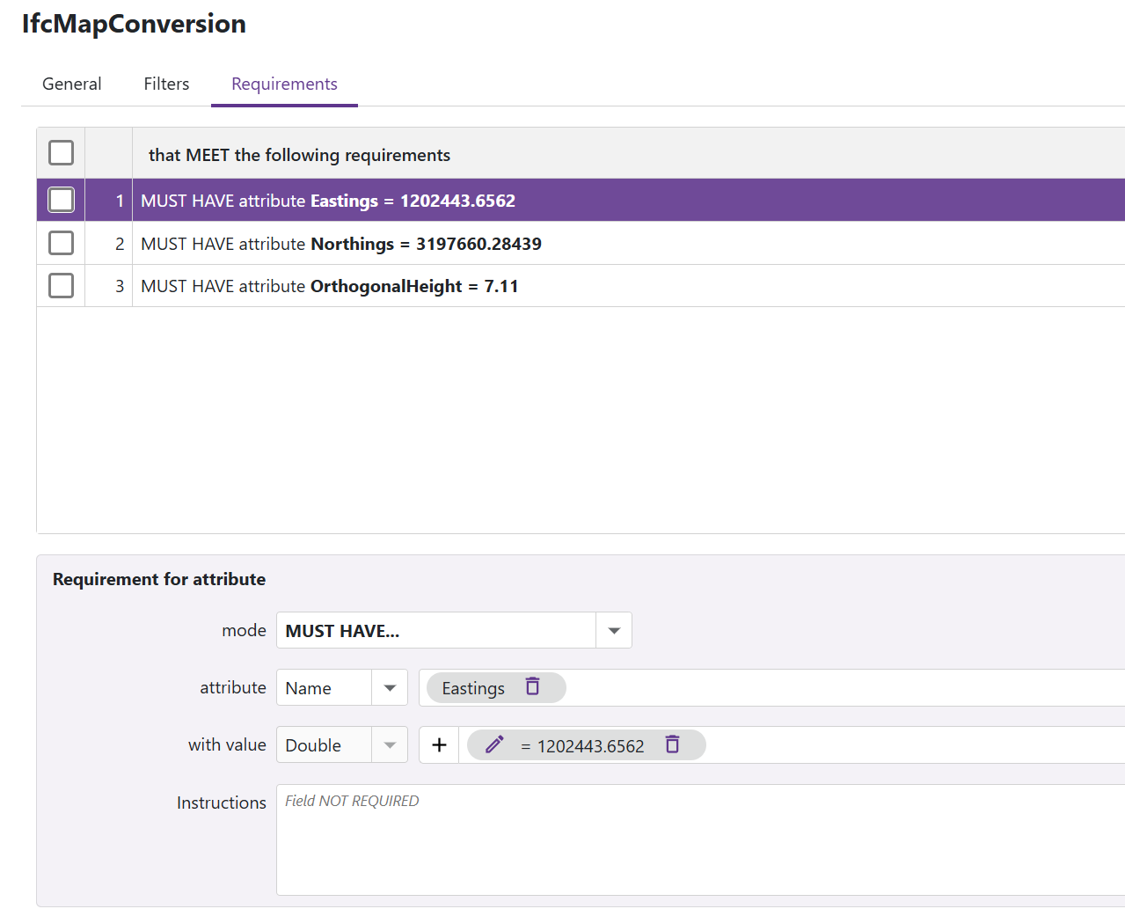Switch to the Filters tab
The height and width of the screenshot is (909, 1125).
(x=165, y=84)
